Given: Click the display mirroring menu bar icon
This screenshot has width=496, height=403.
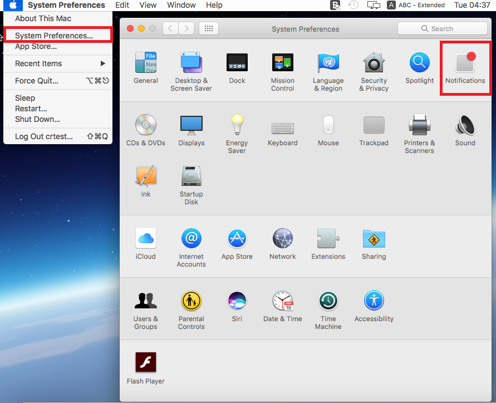Looking at the screenshot, I should coord(374,5).
